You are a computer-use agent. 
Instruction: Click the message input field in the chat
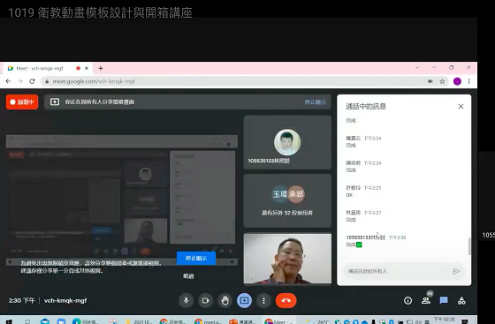[396, 271]
